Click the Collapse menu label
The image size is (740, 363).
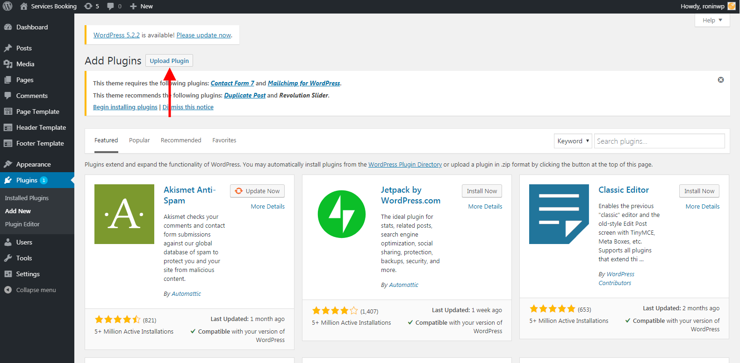click(36, 290)
